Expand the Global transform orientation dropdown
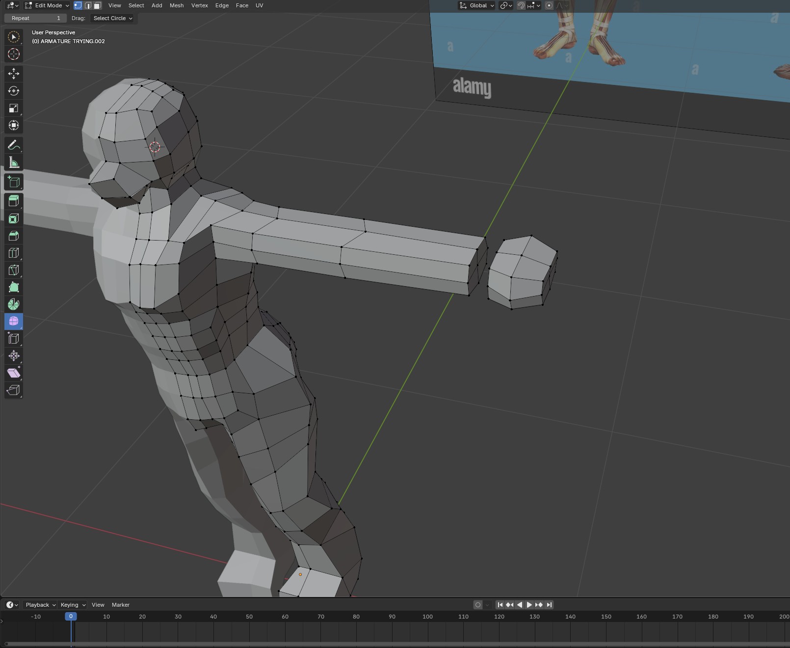Viewport: 790px width, 648px height. (x=477, y=5)
